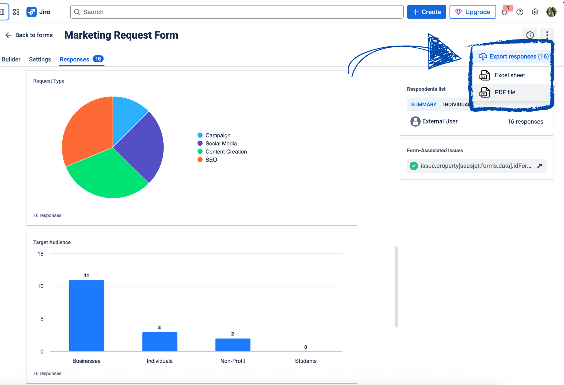Image resolution: width=564 pixels, height=385 pixels.
Task: Click the user profile avatar
Action: point(551,12)
